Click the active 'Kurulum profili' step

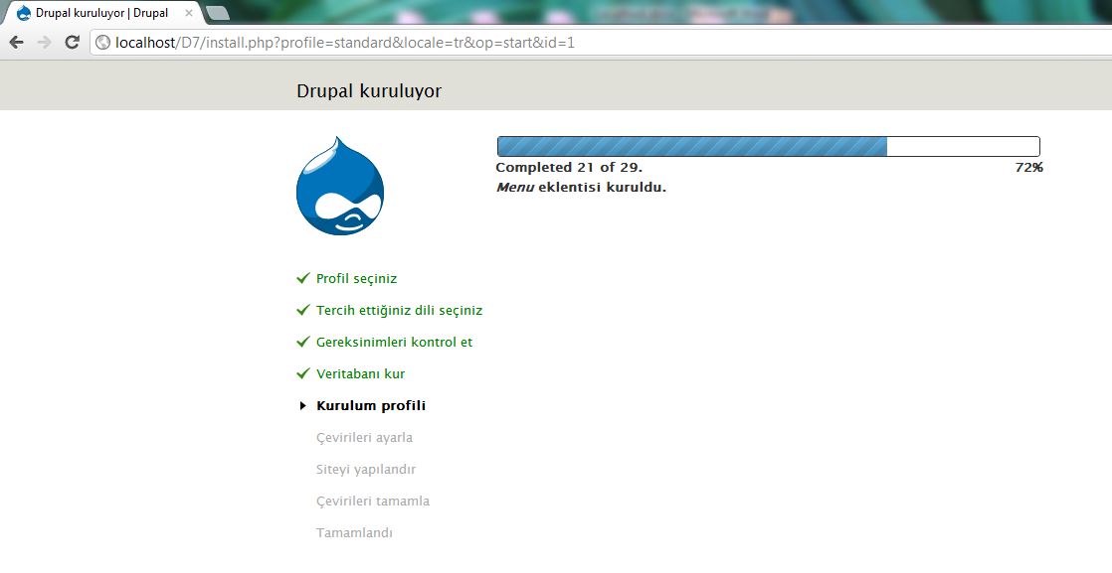pos(371,406)
